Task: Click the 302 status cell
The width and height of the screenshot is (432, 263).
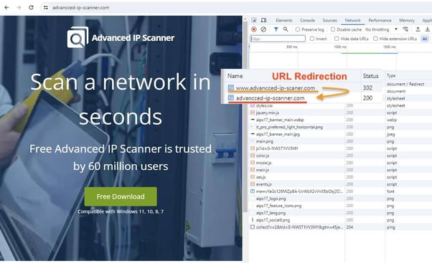Action: [367, 87]
